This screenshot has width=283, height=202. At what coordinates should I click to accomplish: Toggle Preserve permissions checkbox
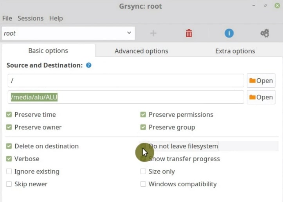pyautogui.click(x=143, y=114)
